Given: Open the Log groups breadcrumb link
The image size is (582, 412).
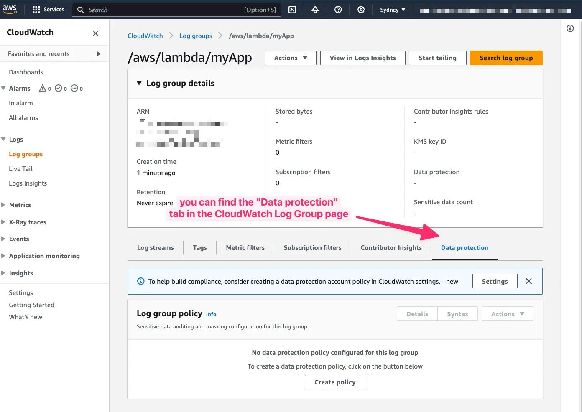Looking at the screenshot, I should point(196,36).
